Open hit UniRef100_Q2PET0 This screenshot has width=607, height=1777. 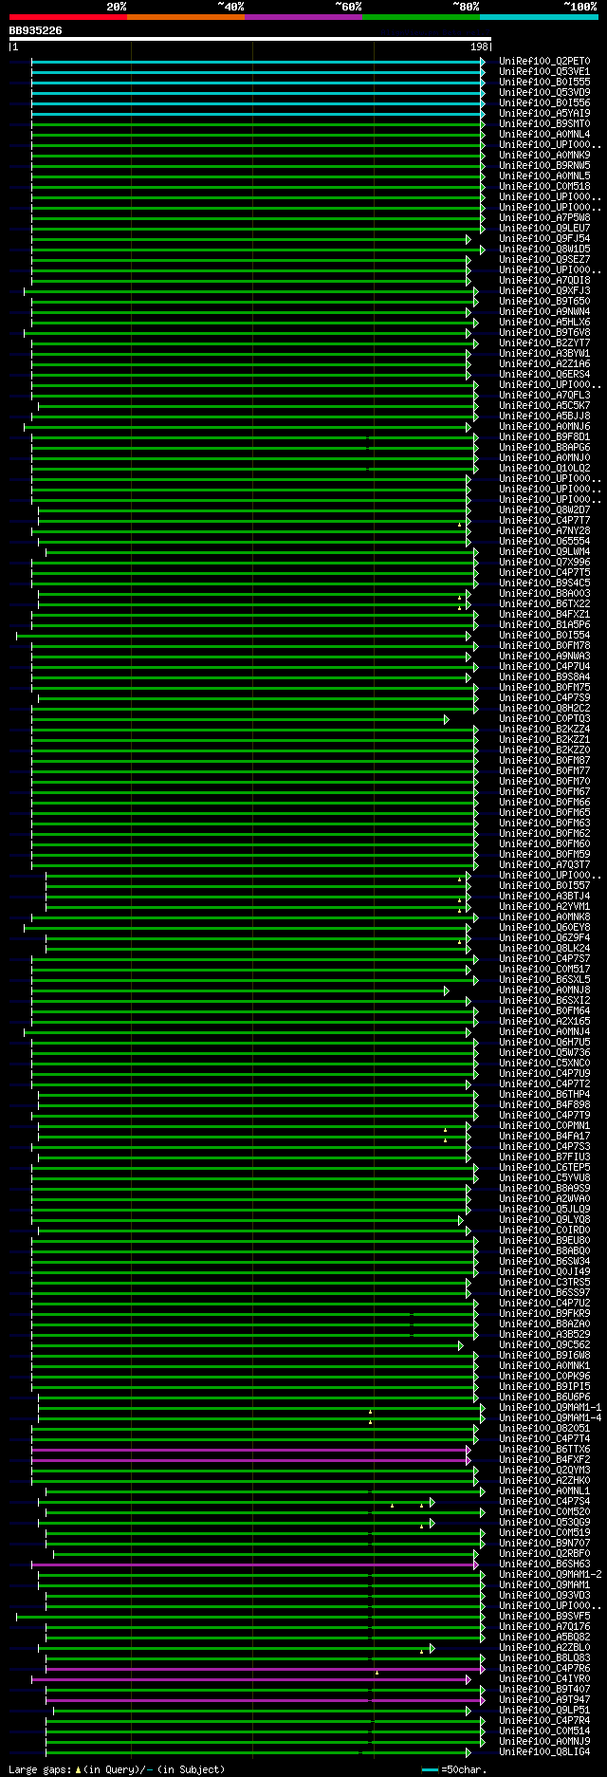click(544, 61)
